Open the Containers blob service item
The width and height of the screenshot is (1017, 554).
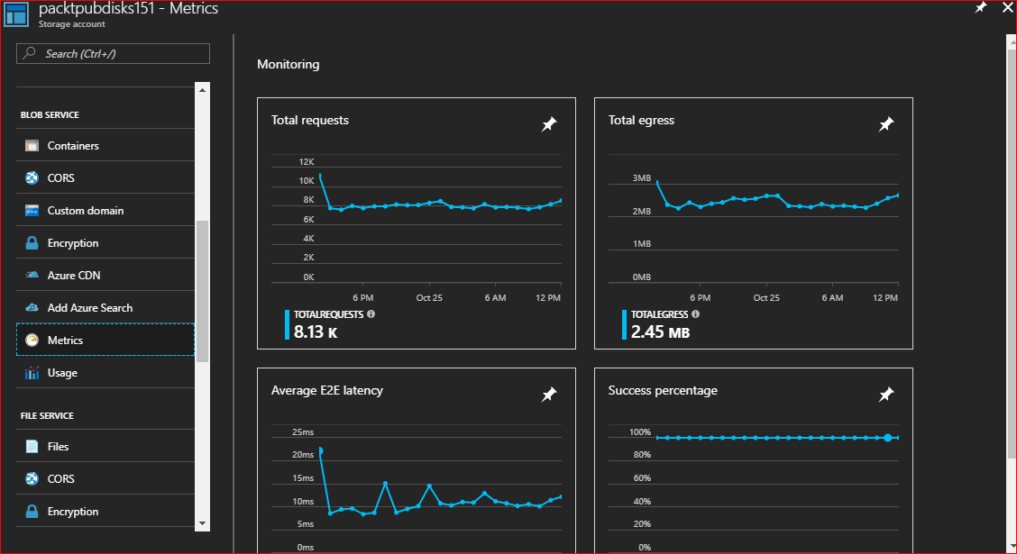coord(105,145)
